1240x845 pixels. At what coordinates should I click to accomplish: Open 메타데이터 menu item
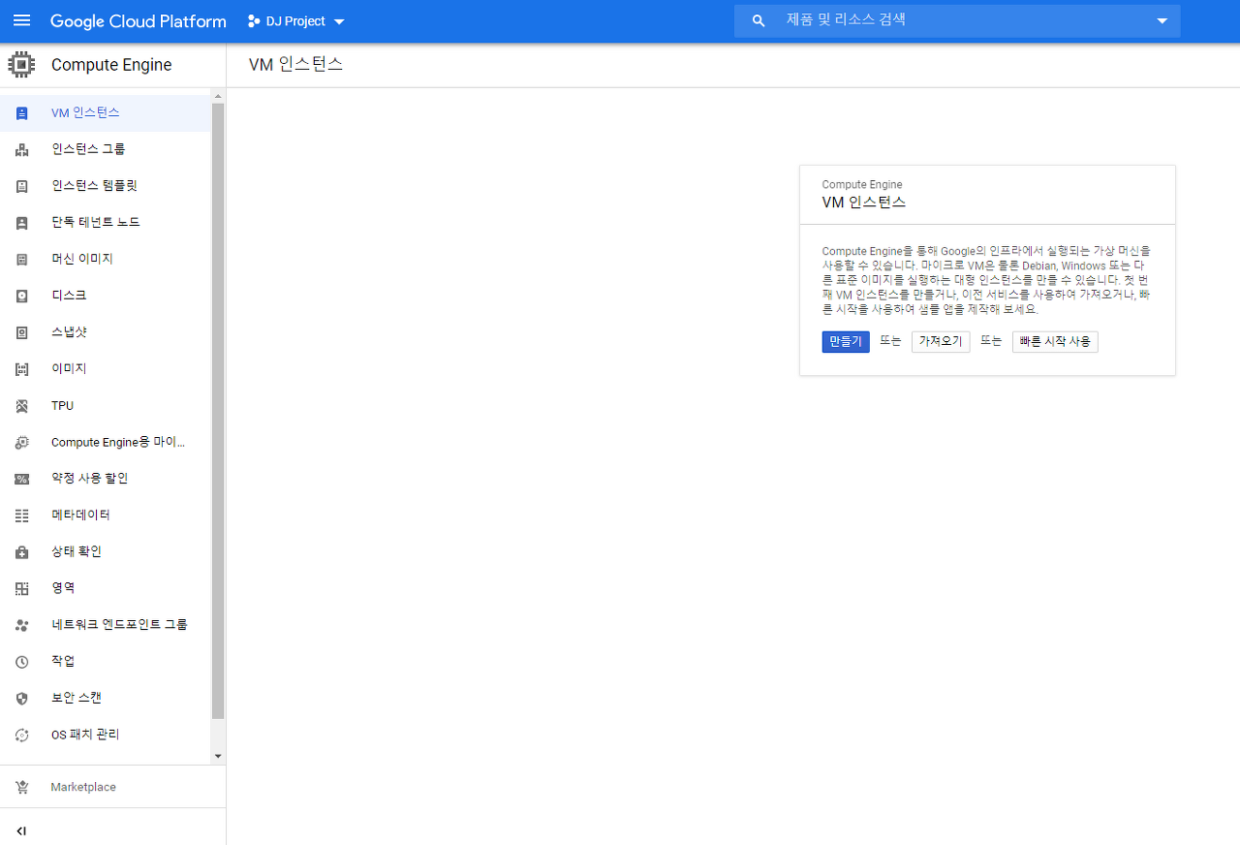(106, 516)
